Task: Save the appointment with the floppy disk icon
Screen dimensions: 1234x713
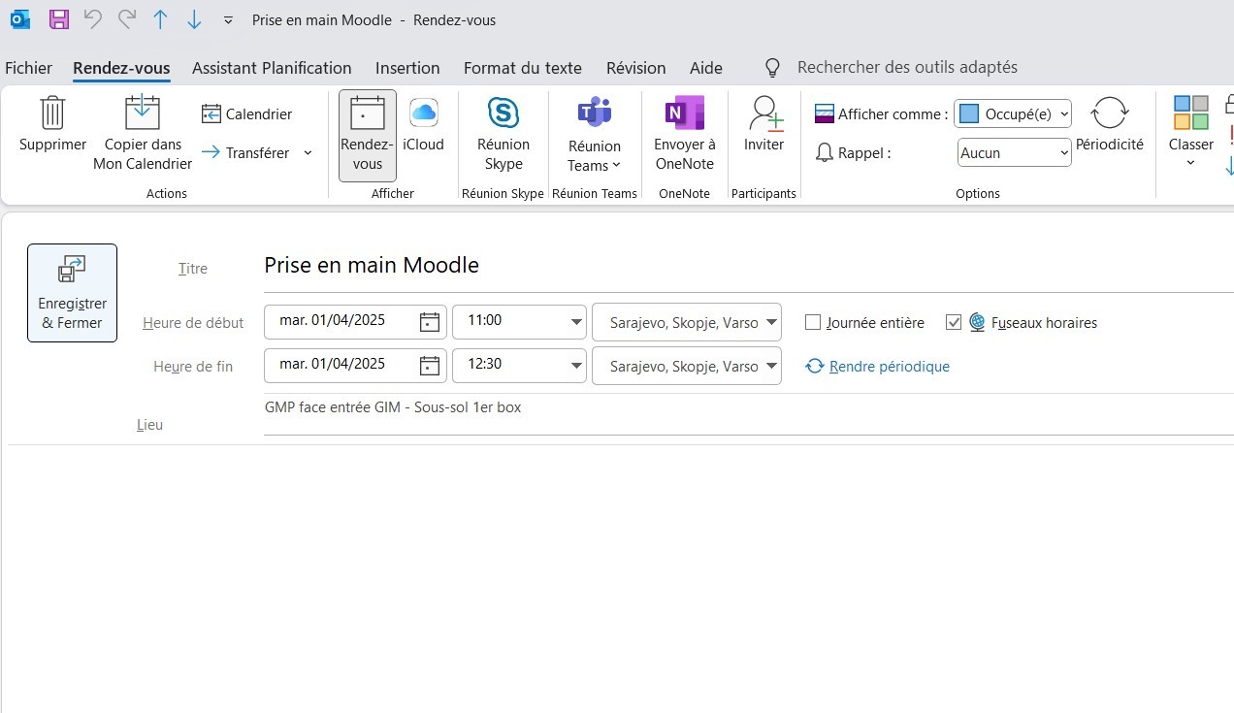Action: tap(58, 19)
